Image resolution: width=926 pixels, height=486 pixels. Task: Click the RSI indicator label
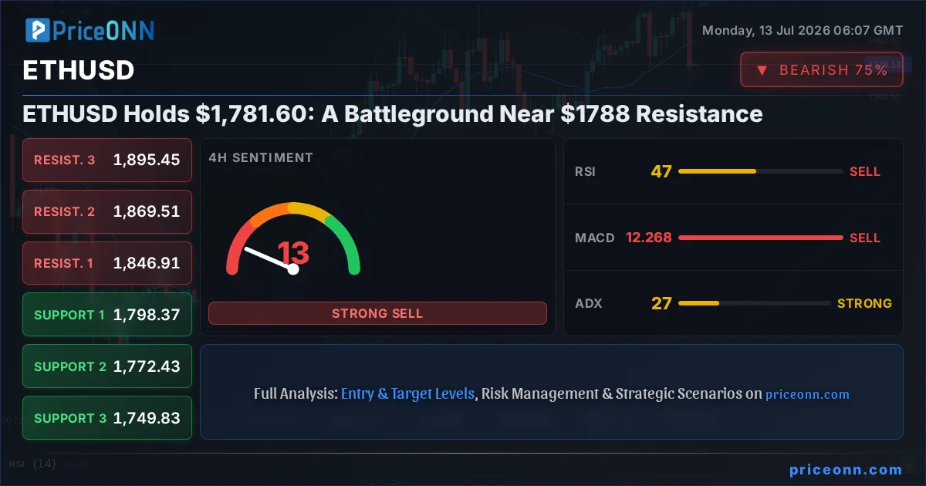586,171
